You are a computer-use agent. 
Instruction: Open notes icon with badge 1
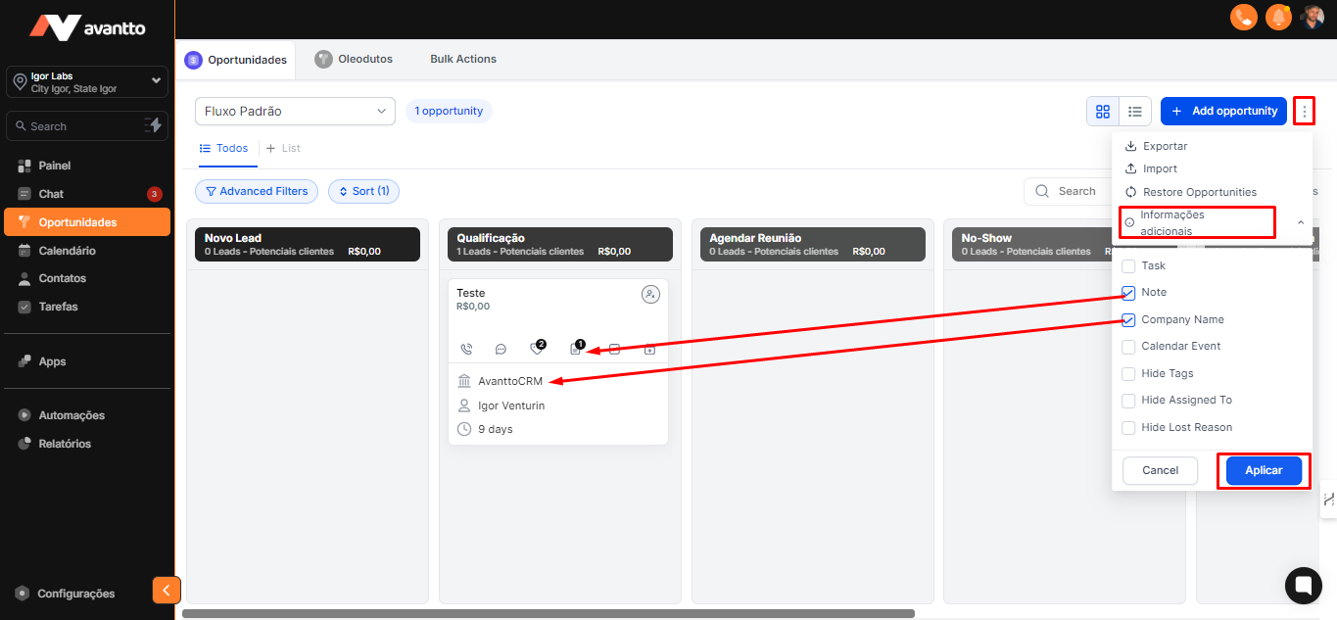tap(576, 349)
